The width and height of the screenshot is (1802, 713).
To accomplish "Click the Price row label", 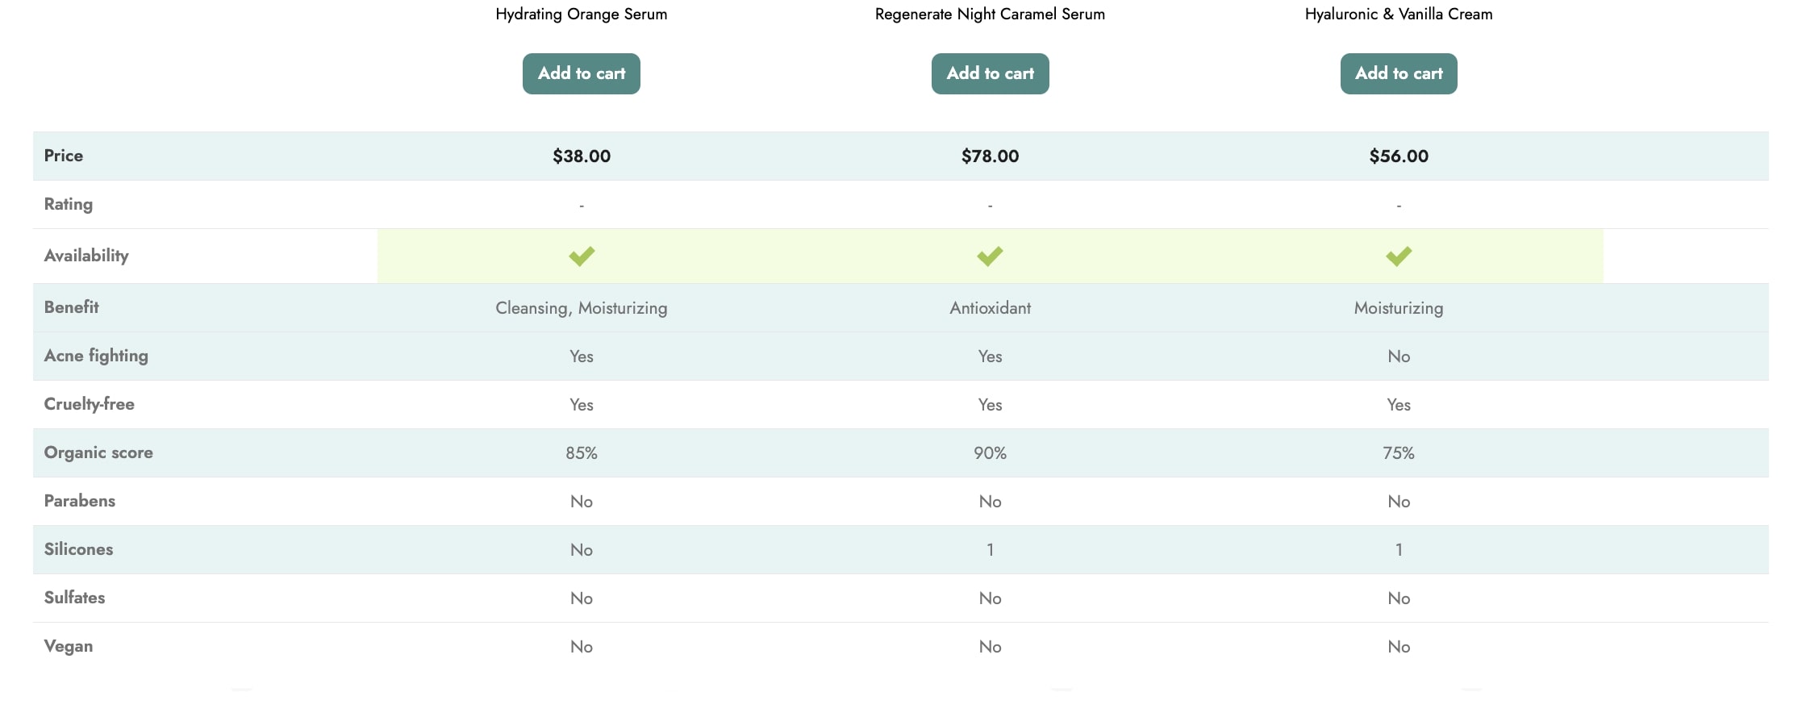I will coord(64,156).
